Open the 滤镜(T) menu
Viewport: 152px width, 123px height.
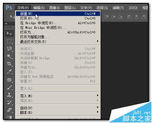click(118, 8)
